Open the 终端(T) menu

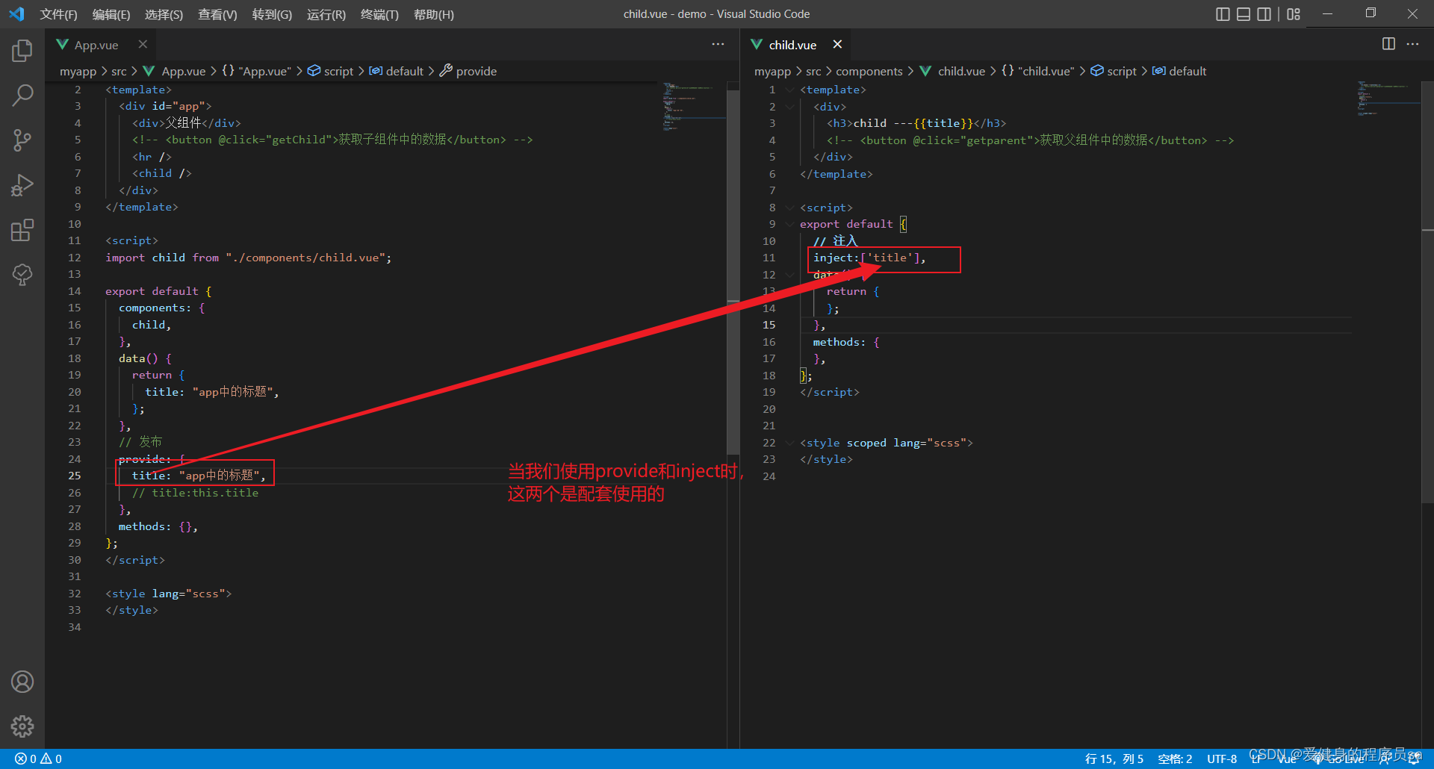(379, 14)
